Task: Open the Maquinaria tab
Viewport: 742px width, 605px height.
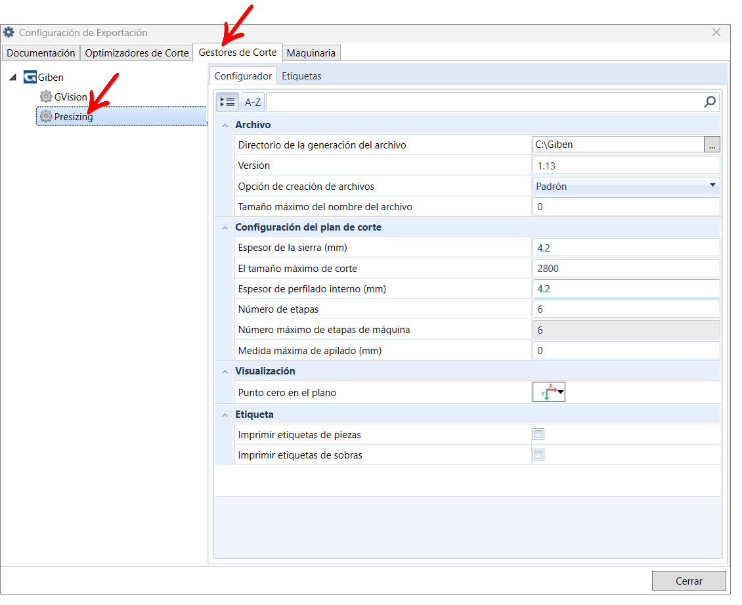Action: (311, 53)
